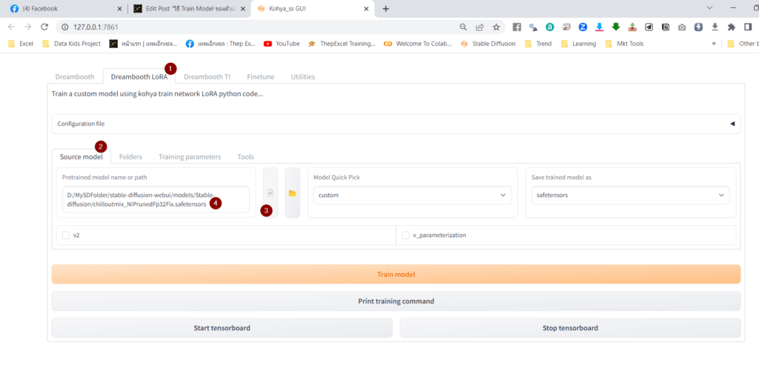Reload the page with the refresh icon
The image size is (759, 382).
pos(44,27)
